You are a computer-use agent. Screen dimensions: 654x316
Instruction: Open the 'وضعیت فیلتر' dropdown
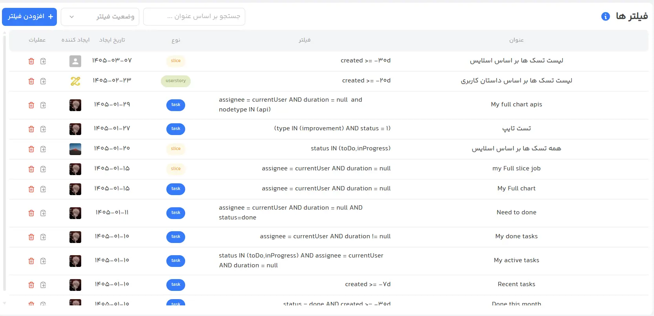click(x=100, y=16)
